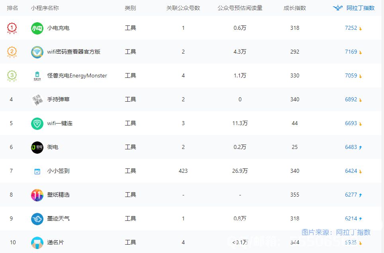Viewport: 384px width, 253px height.
Task: Click the growth index 330 cell
Action: click(295, 75)
